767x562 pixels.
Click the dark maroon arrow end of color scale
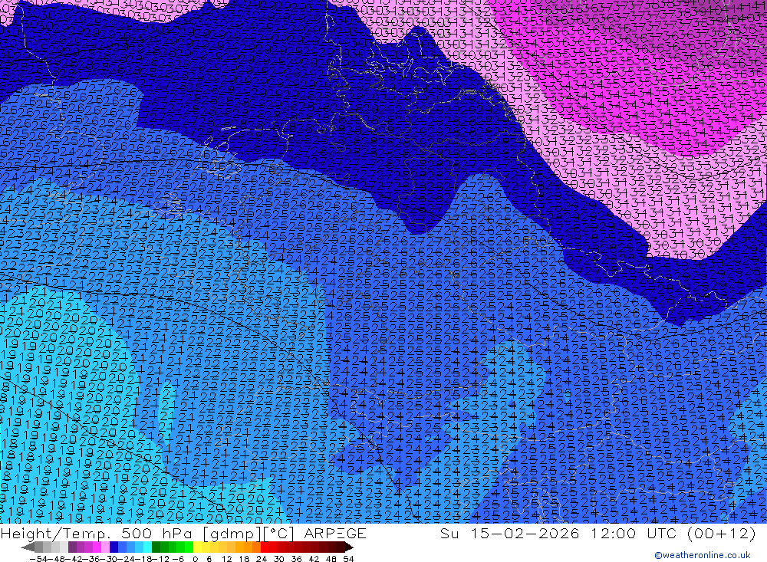[x=349, y=547]
